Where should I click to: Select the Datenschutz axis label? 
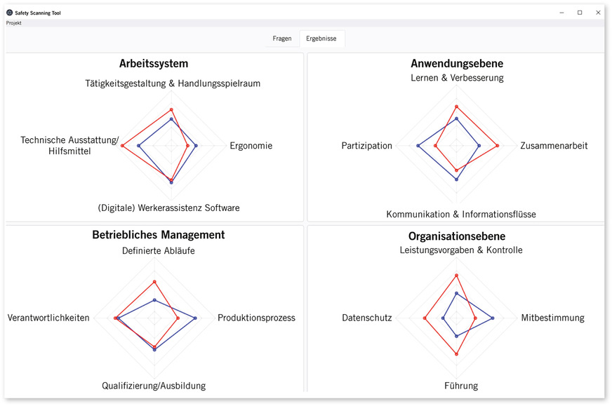tap(366, 317)
